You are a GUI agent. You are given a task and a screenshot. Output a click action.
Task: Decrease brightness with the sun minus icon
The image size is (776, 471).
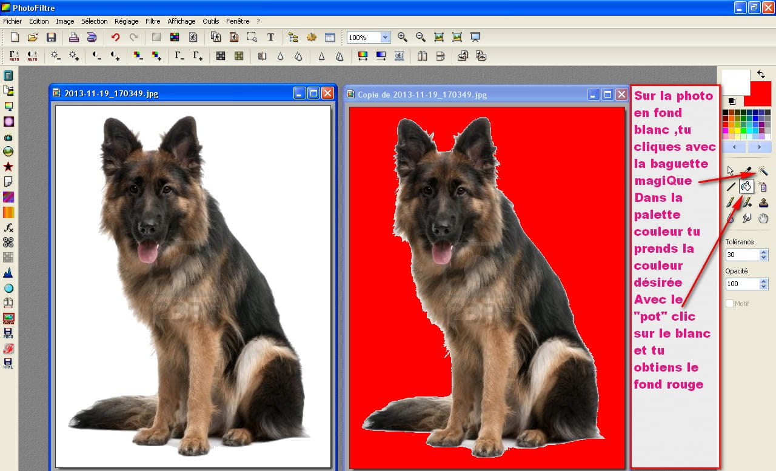tap(55, 56)
